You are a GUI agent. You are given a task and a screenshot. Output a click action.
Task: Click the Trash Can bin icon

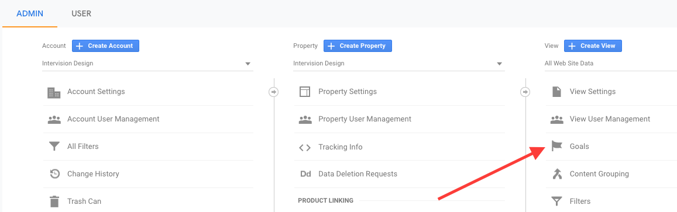click(54, 201)
